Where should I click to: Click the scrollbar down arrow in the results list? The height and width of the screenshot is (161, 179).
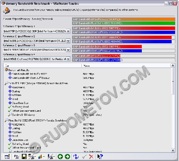[x=173, y=150]
